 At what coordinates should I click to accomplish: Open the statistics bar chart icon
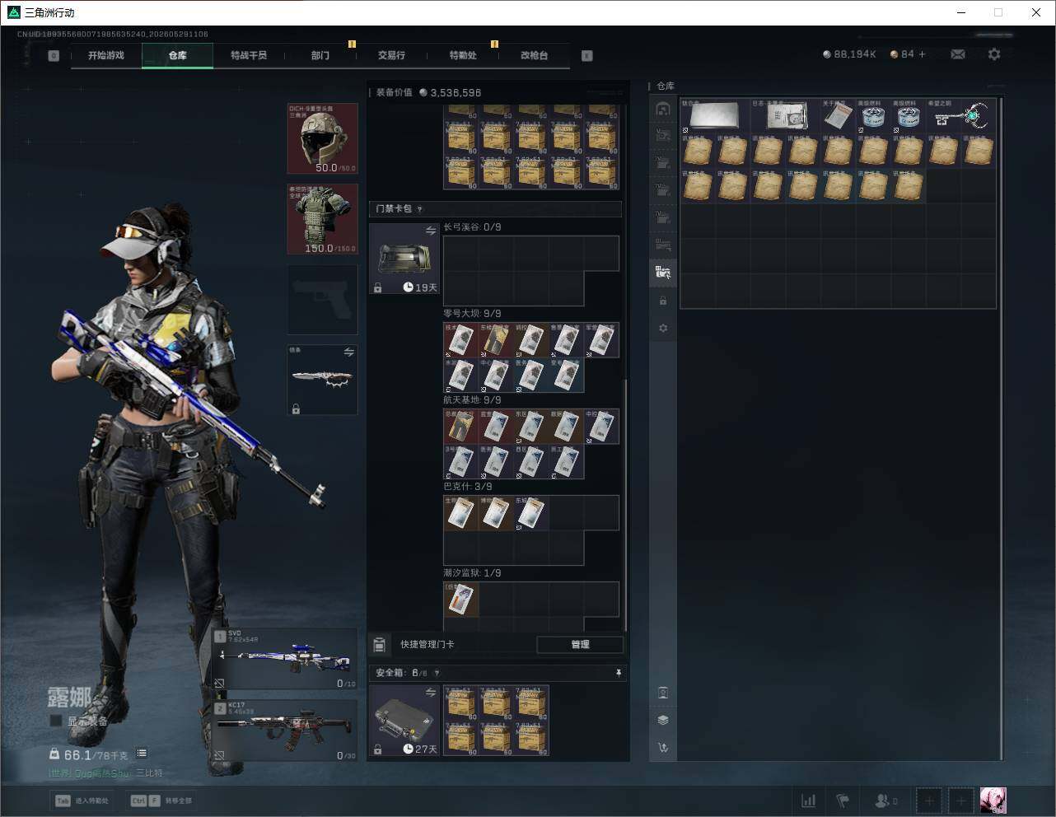[808, 801]
